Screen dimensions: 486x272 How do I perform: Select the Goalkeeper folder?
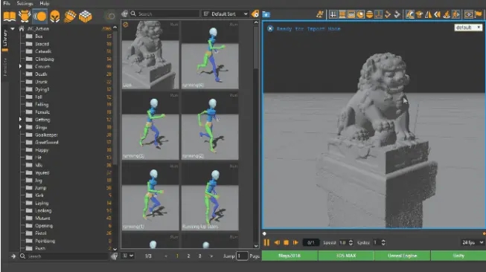pos(46,135)
